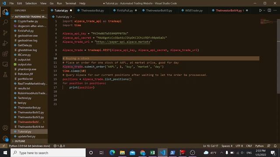Image resolution: width=280 pixels, height=157 pixels.
Task: Open the Terminal menu
Action: (x=70, y=3)
